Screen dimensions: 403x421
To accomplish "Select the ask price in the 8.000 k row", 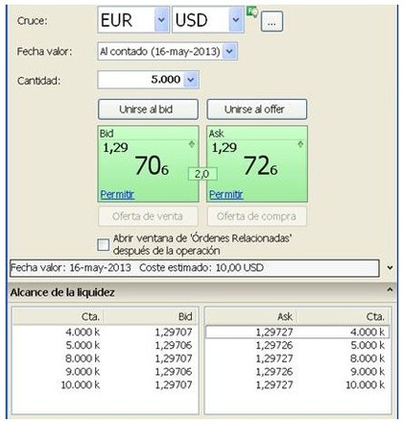I will click(x=274, y=359).
